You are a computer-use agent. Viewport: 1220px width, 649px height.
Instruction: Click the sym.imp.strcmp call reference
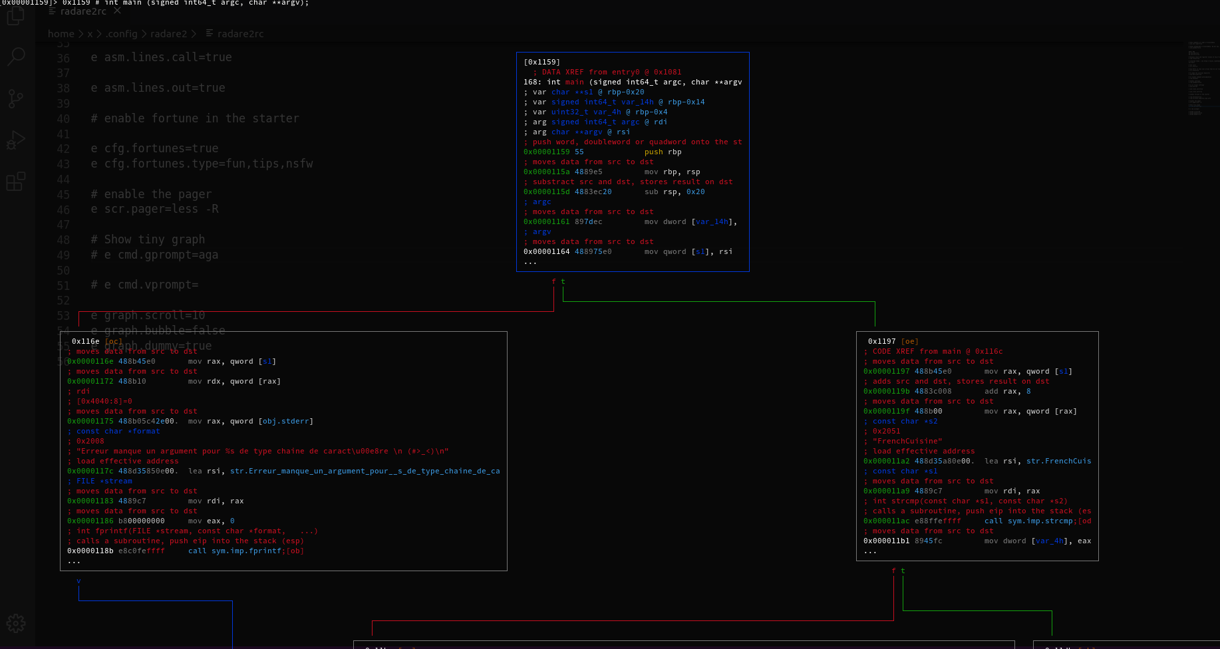click(x=1040, y=521)
